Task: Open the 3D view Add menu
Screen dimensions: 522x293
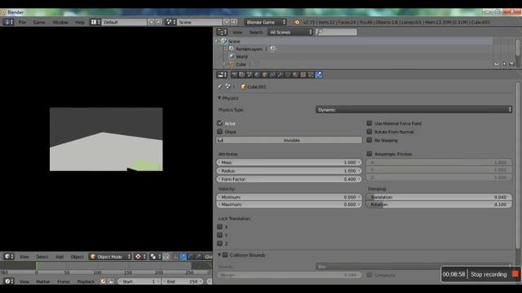Action: click(x=60, y=256)
